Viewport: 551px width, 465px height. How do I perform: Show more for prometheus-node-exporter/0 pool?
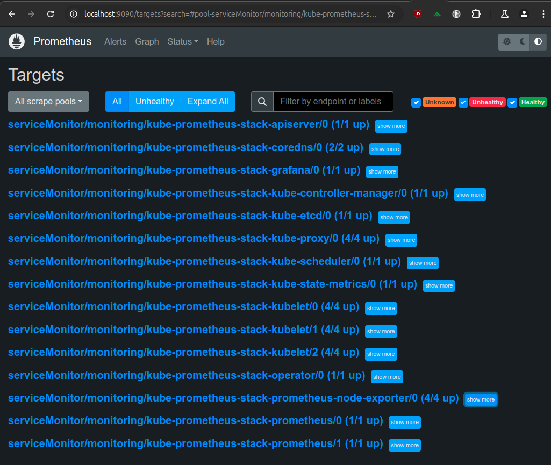point(481,399)
